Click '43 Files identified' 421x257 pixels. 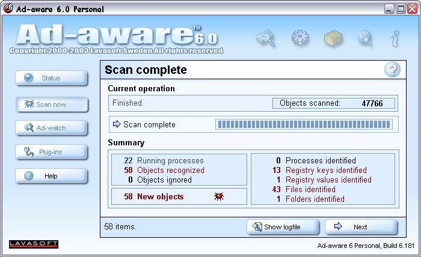[x=304, y=189]
